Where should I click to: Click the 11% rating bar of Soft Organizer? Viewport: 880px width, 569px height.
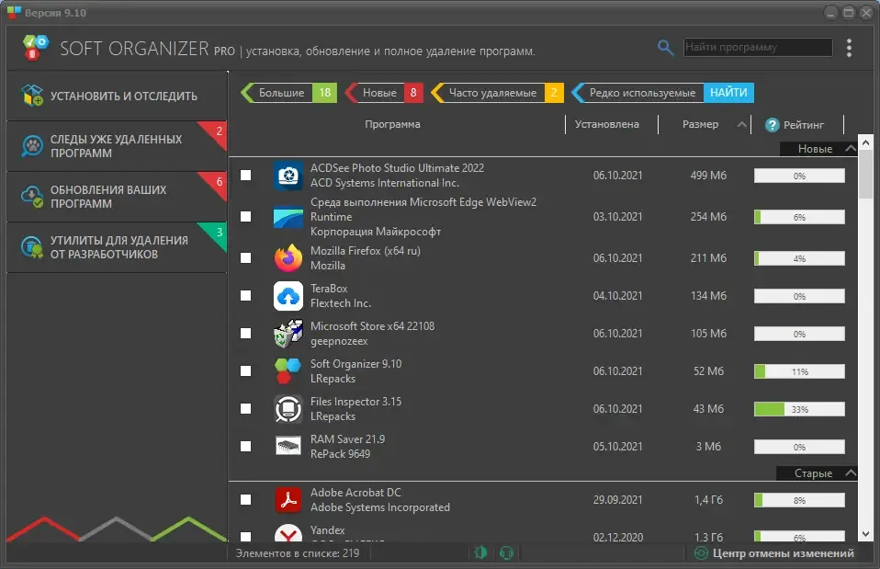click(799, 372)
